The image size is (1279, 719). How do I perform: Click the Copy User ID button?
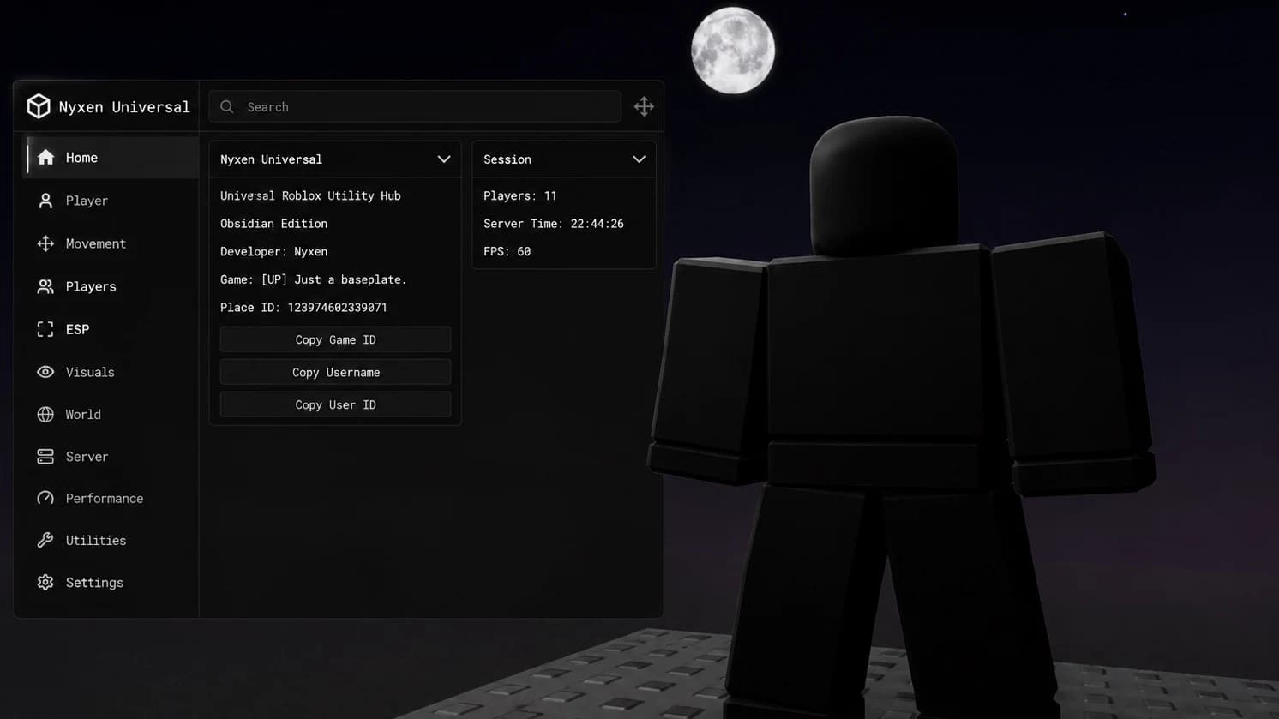335,404
